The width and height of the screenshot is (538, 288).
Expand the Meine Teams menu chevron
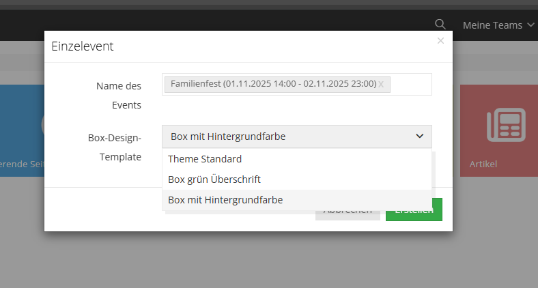[x=530, y=25]
